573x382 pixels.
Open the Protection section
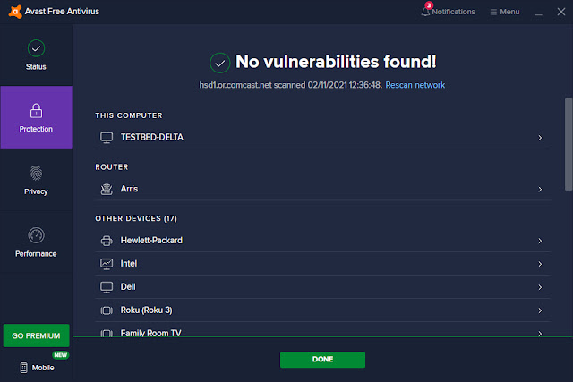36,117
